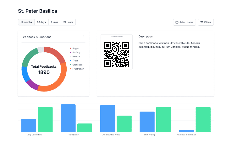Viewport: 232px width, 152px height.
Task: Toggle the Anxiety legend entry
Action: pos(76,52)
